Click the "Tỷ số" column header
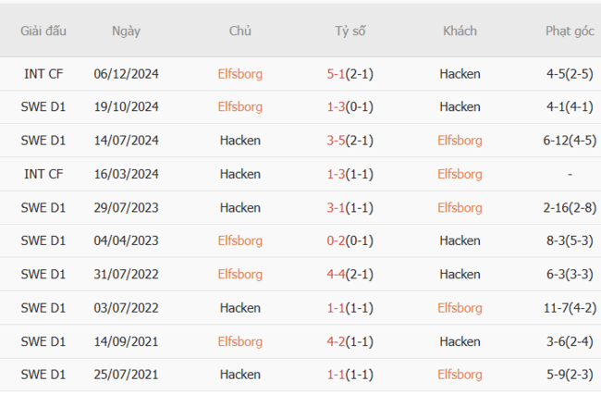Viewport: 601px width, 394px height. 350,31
